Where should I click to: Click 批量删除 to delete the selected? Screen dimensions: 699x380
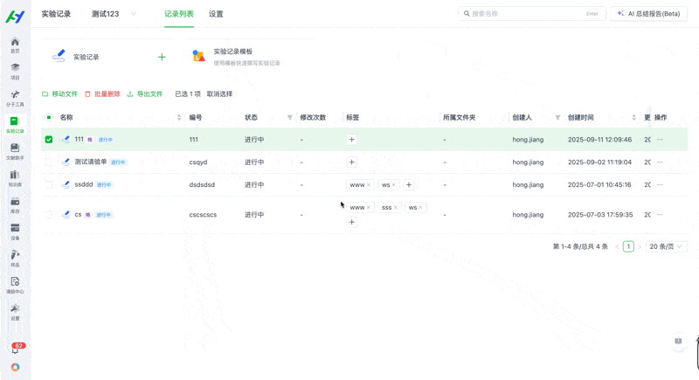pos(102,94)
